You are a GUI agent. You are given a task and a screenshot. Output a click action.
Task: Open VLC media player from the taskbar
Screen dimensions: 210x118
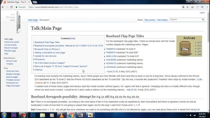pyautogui.click(x=61, y=115)
